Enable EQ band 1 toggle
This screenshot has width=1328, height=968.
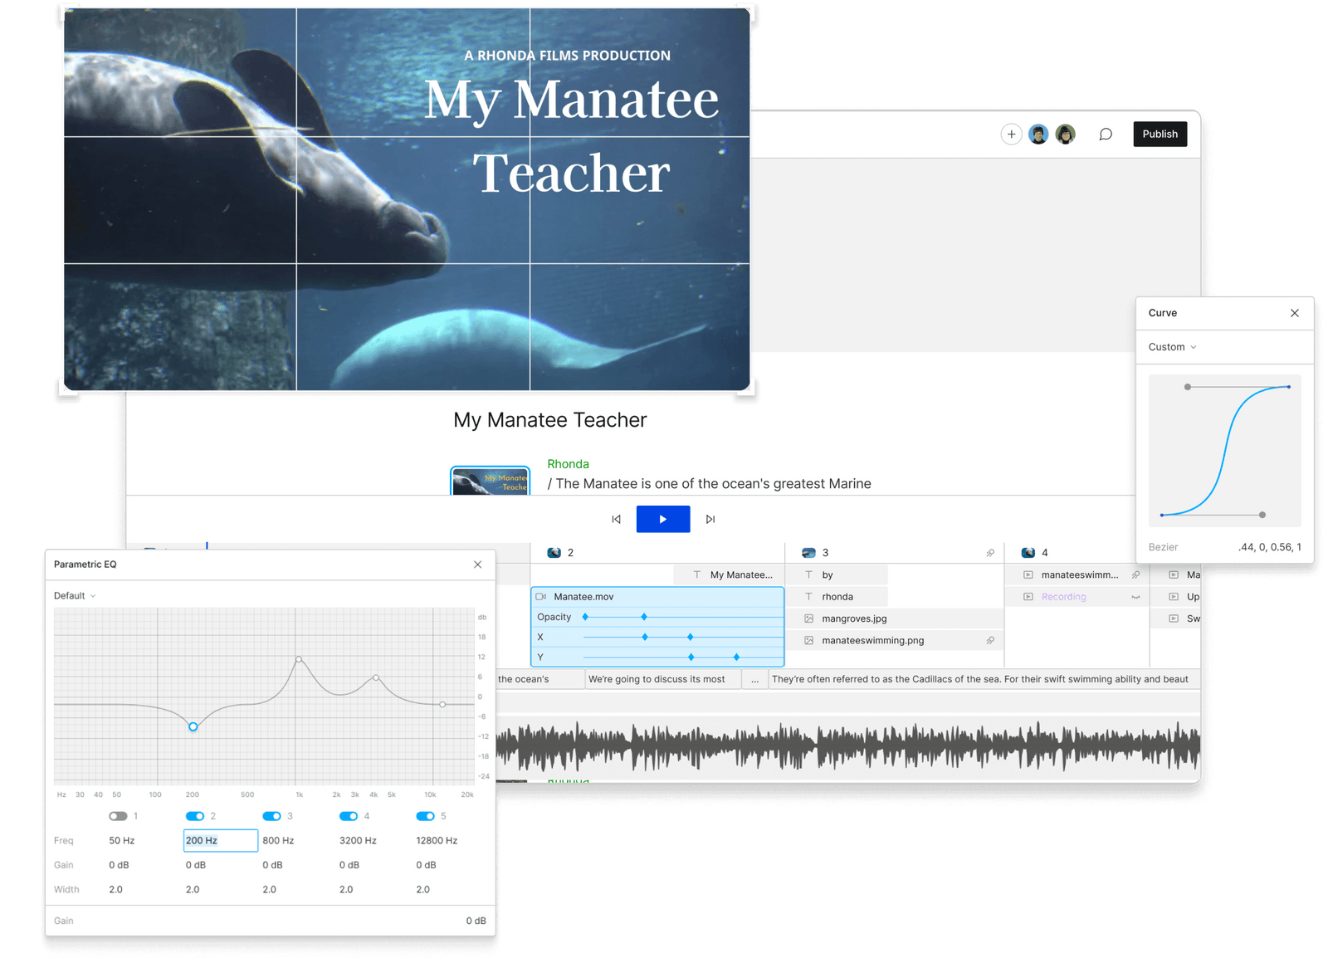click(x=119, y=816)
